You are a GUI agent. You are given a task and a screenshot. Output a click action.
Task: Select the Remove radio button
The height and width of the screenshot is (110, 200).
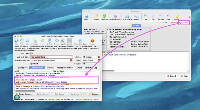[x=170, y=22]
